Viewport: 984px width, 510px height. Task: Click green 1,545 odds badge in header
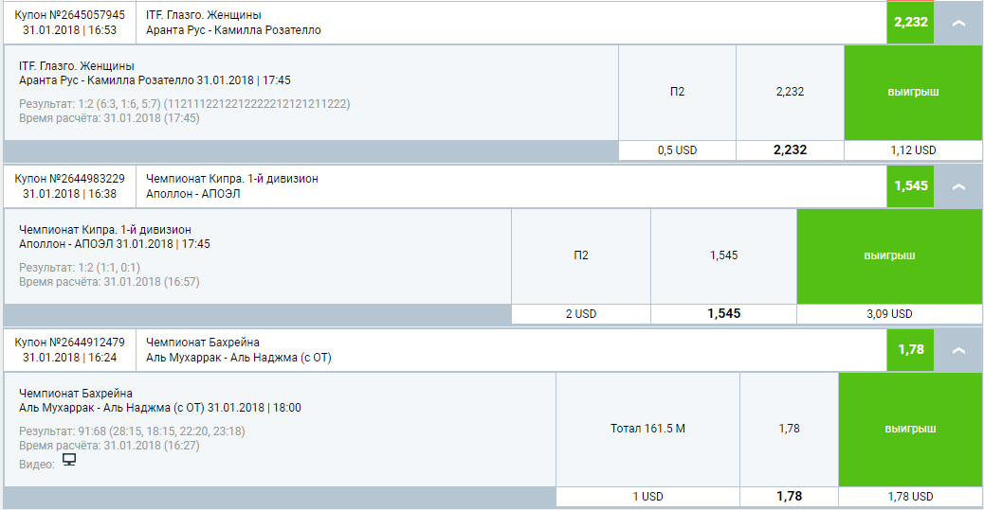coord(911,186)
